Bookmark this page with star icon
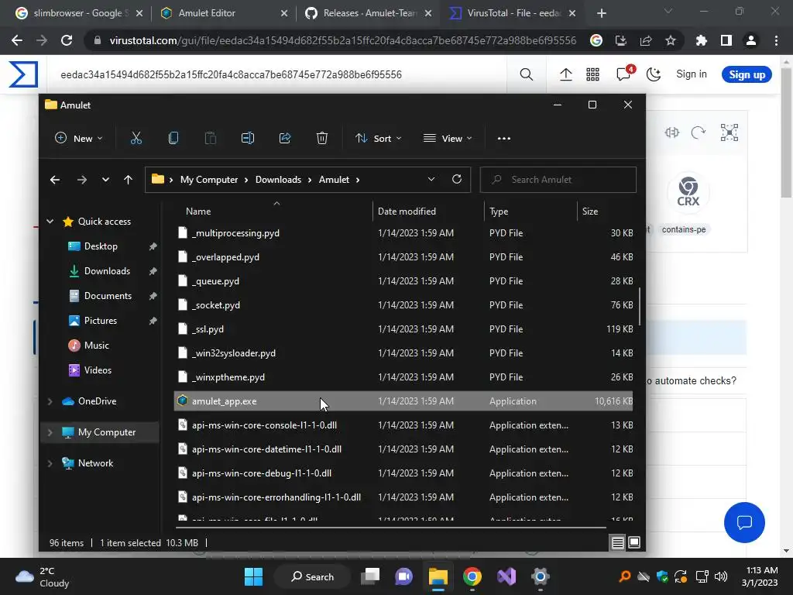The height and width of the screenshot is (595, 793). coord(671,40)
